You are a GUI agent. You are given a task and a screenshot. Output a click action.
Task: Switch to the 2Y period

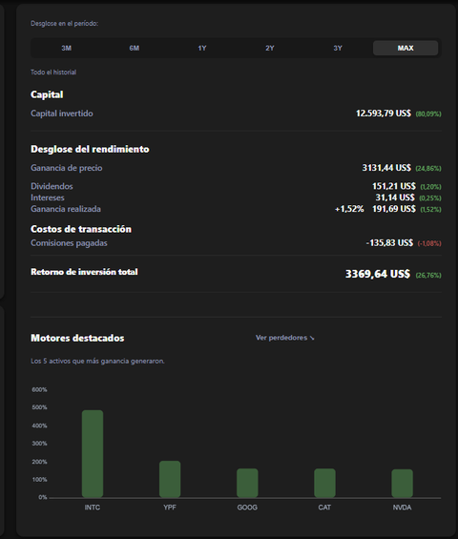tap(270, 48)
